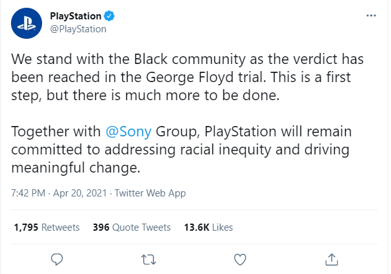Click the phrase 'racial inequity' in tweet
This screenshot has height=274, width=391.
(x=225, y=150)
